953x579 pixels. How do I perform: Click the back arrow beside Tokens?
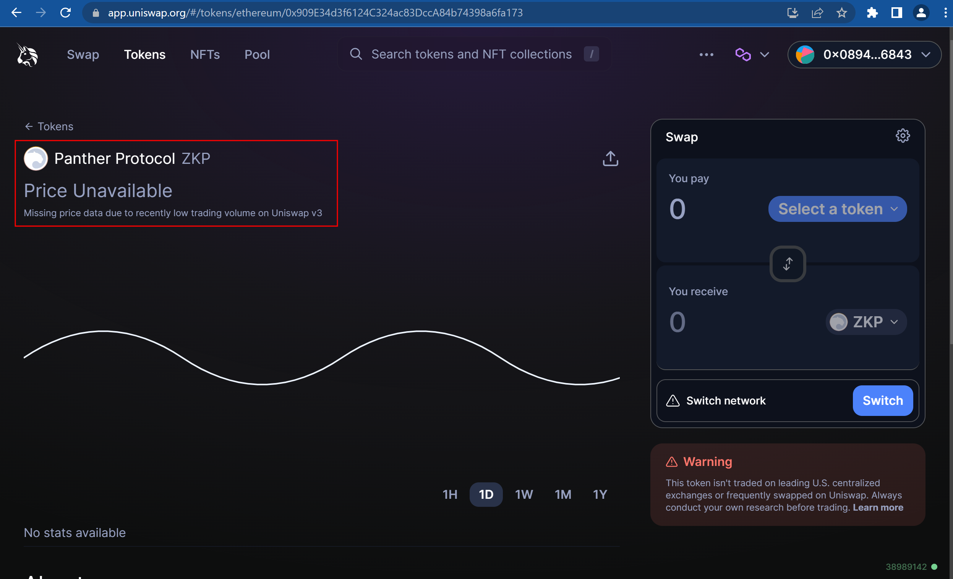(29, 126)
